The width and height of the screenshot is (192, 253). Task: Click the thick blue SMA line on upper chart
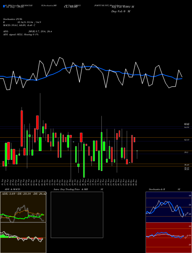tap(91, 66)
